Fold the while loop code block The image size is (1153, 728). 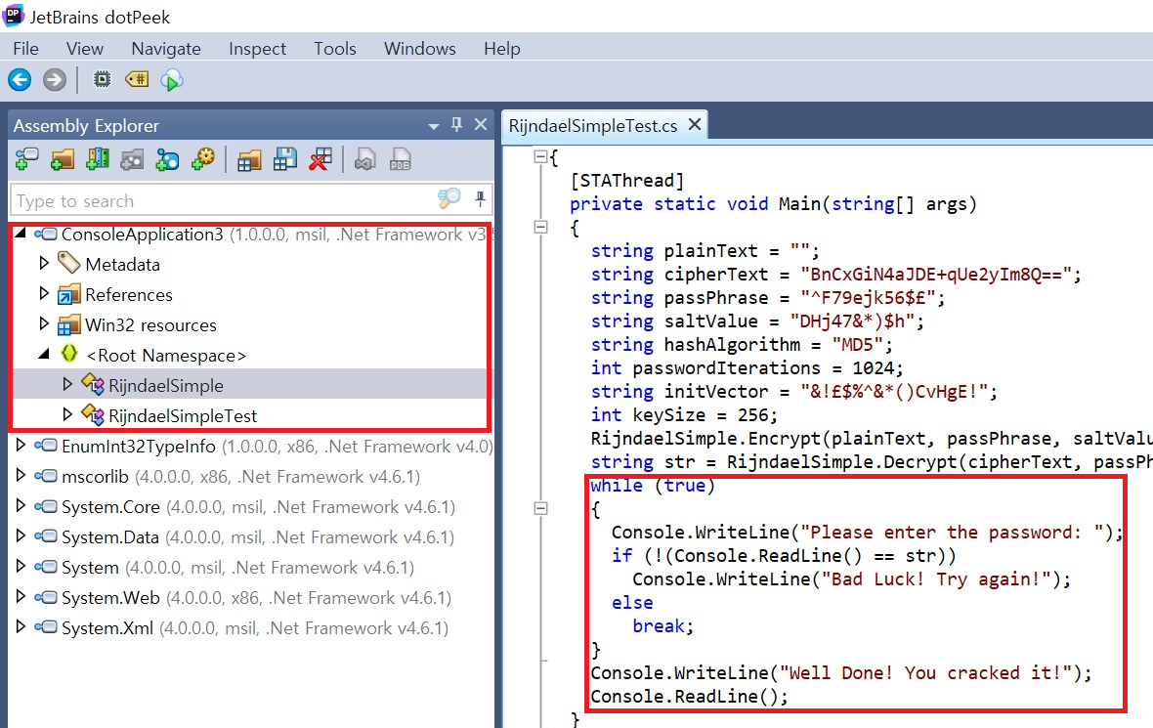click(541, 508)
